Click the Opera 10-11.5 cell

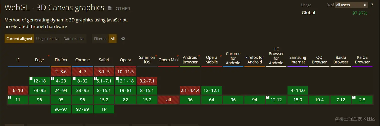(125, 72)
